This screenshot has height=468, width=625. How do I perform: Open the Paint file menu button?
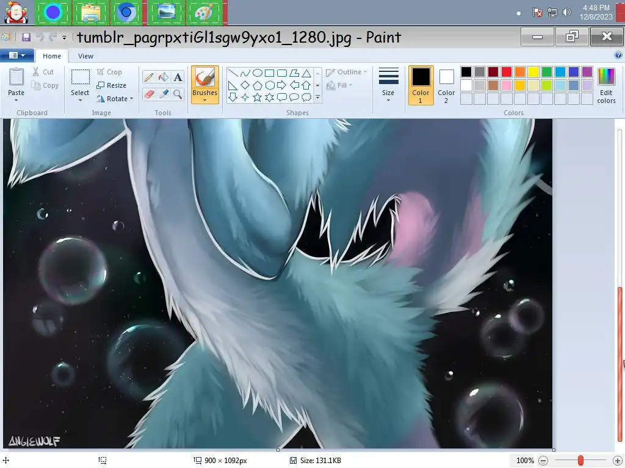click(x=16, y=55)
